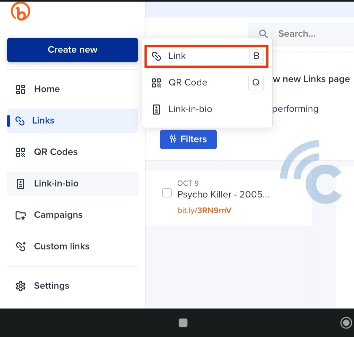The width and height of the screenshot is (354, 337).
Task: Select the Link-in-bio icon in sidebar
Action: tap(20, 184)
